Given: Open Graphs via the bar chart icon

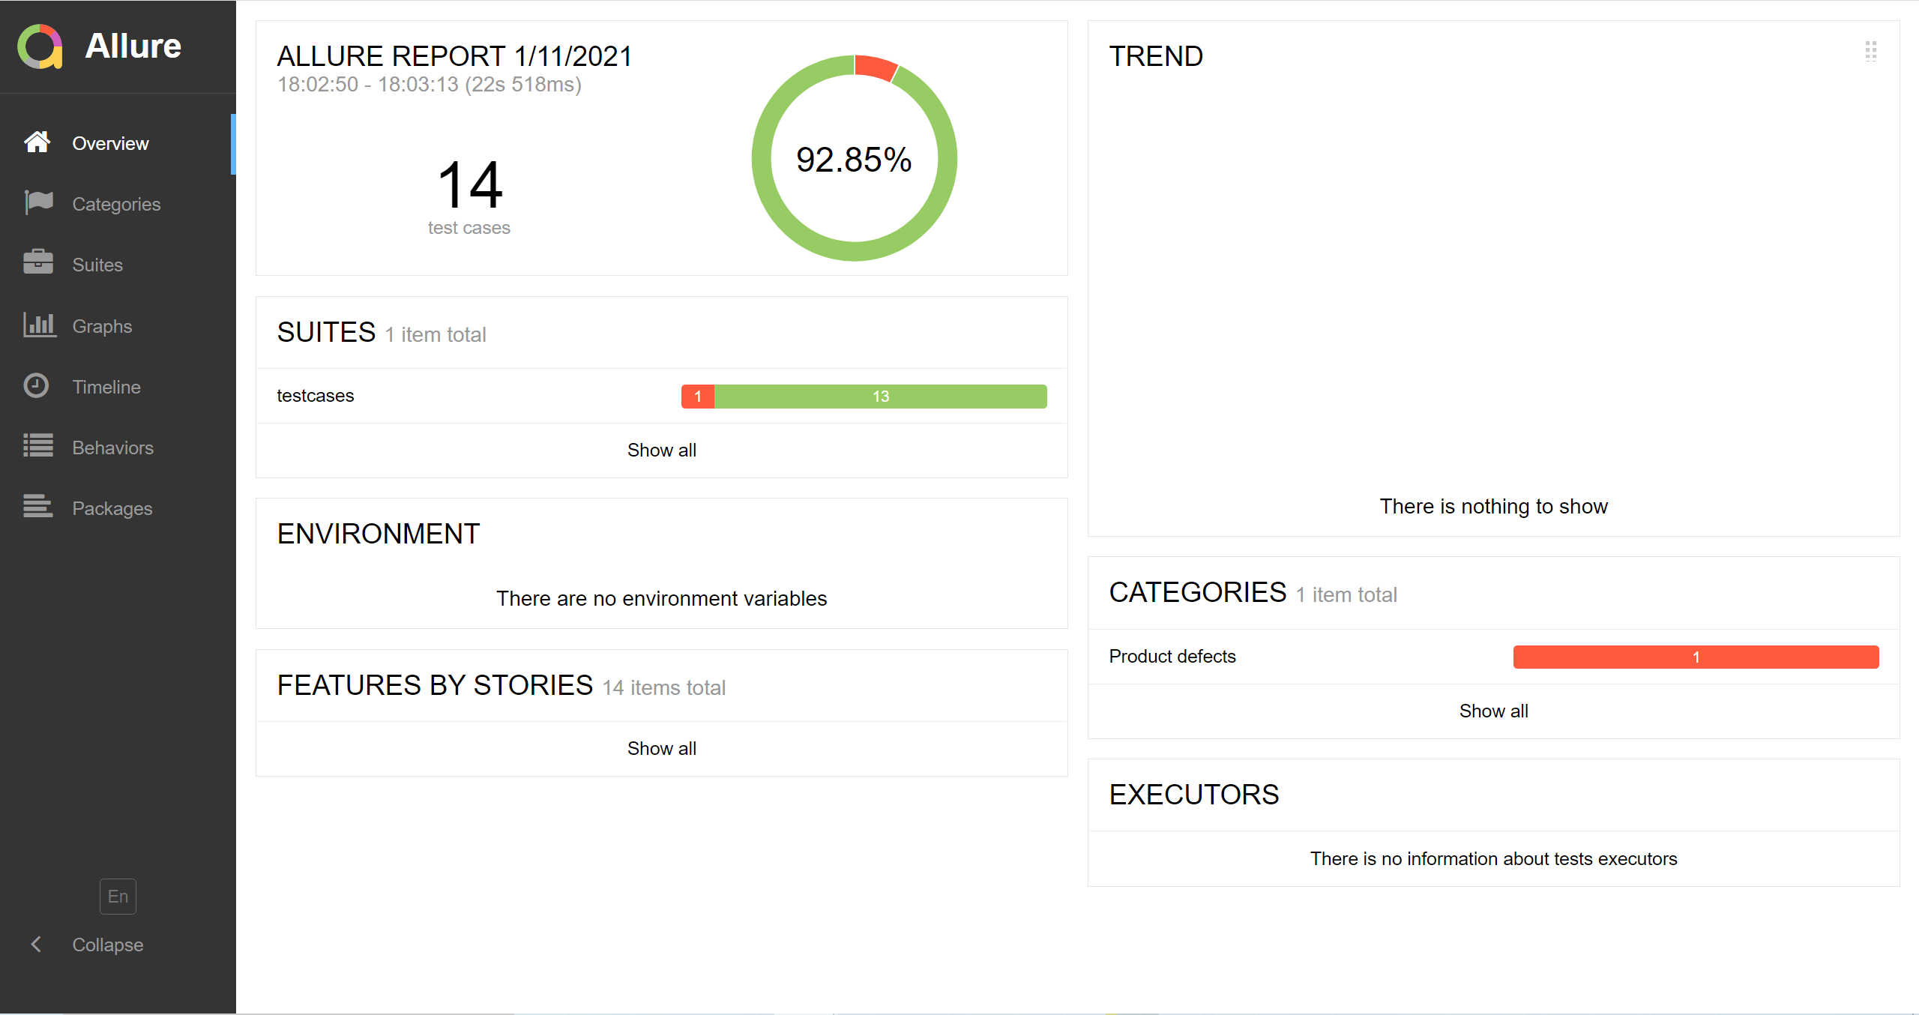Looking at the screenshot, I should 39,325.
